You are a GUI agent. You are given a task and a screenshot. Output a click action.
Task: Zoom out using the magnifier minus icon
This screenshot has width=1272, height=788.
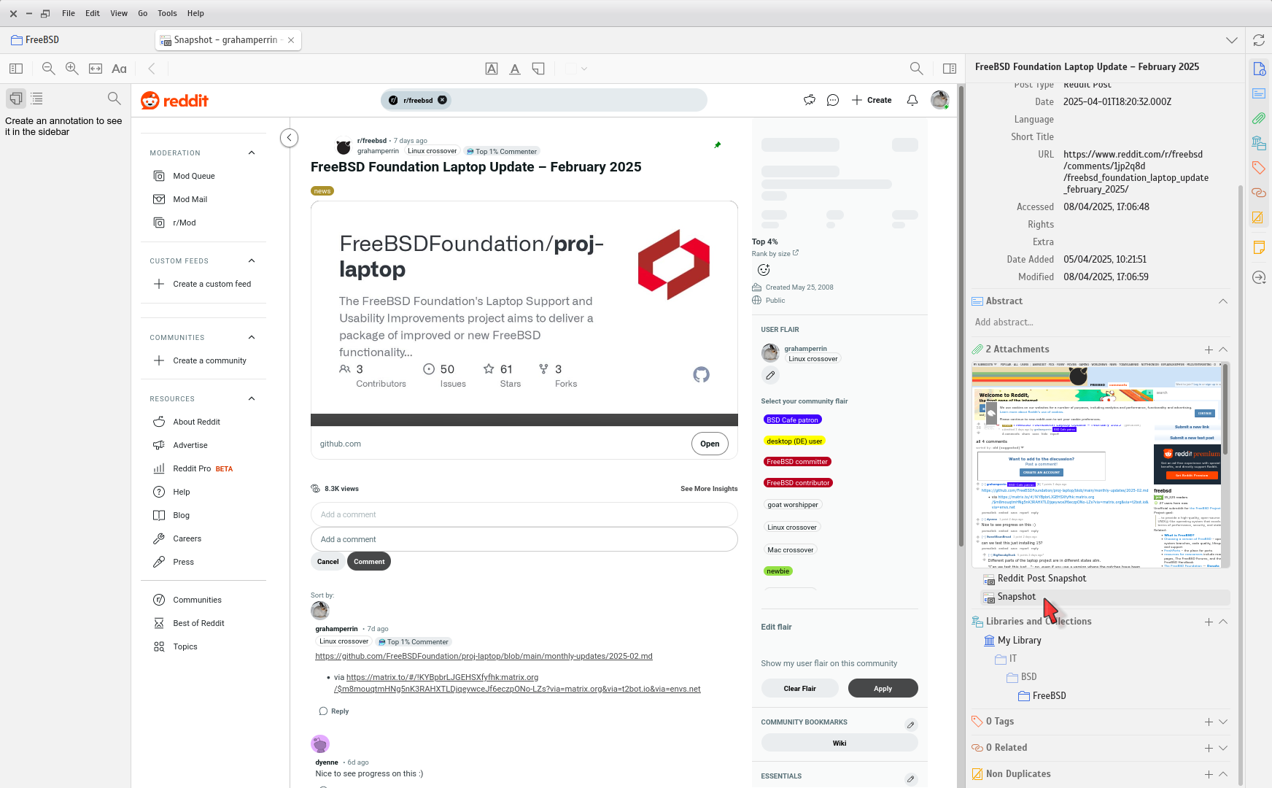49,69
